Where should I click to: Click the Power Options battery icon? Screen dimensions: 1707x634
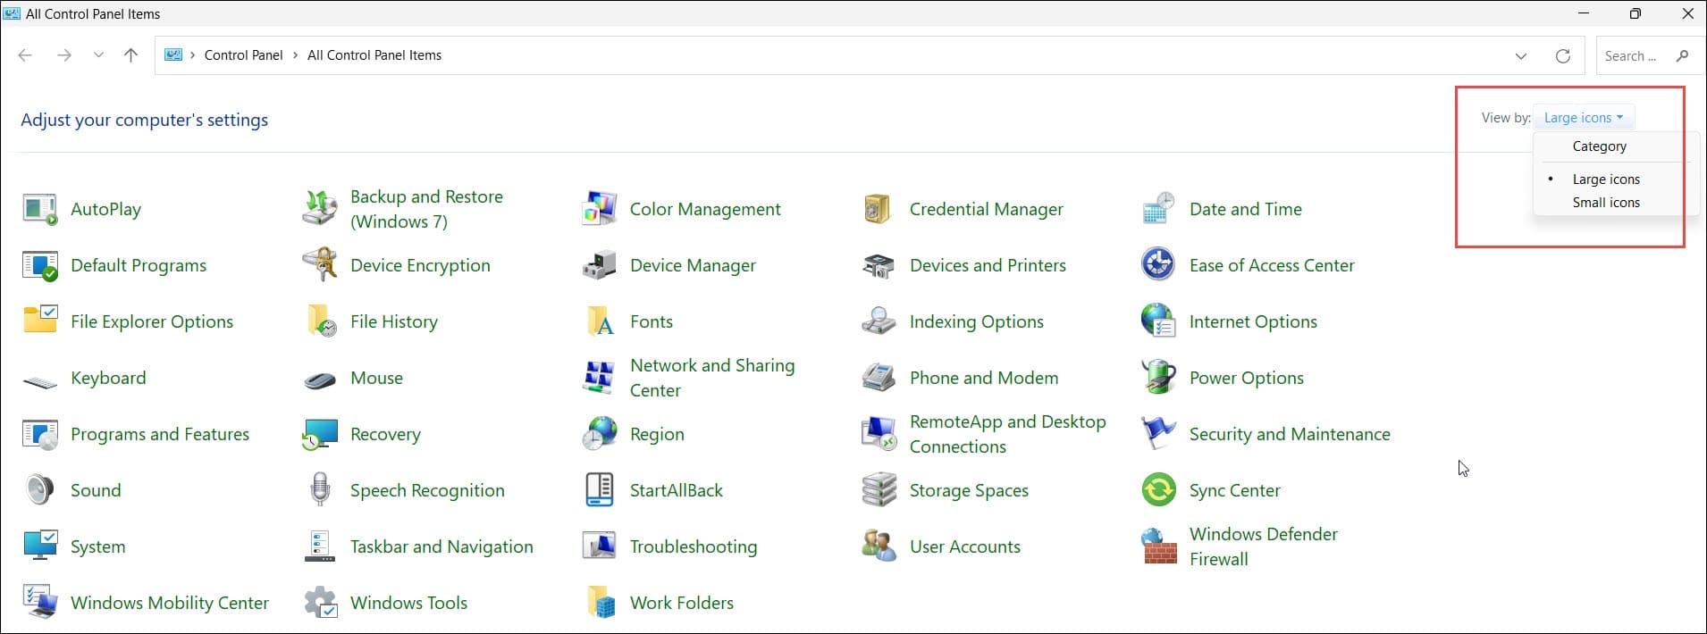tap(1159, 378)
